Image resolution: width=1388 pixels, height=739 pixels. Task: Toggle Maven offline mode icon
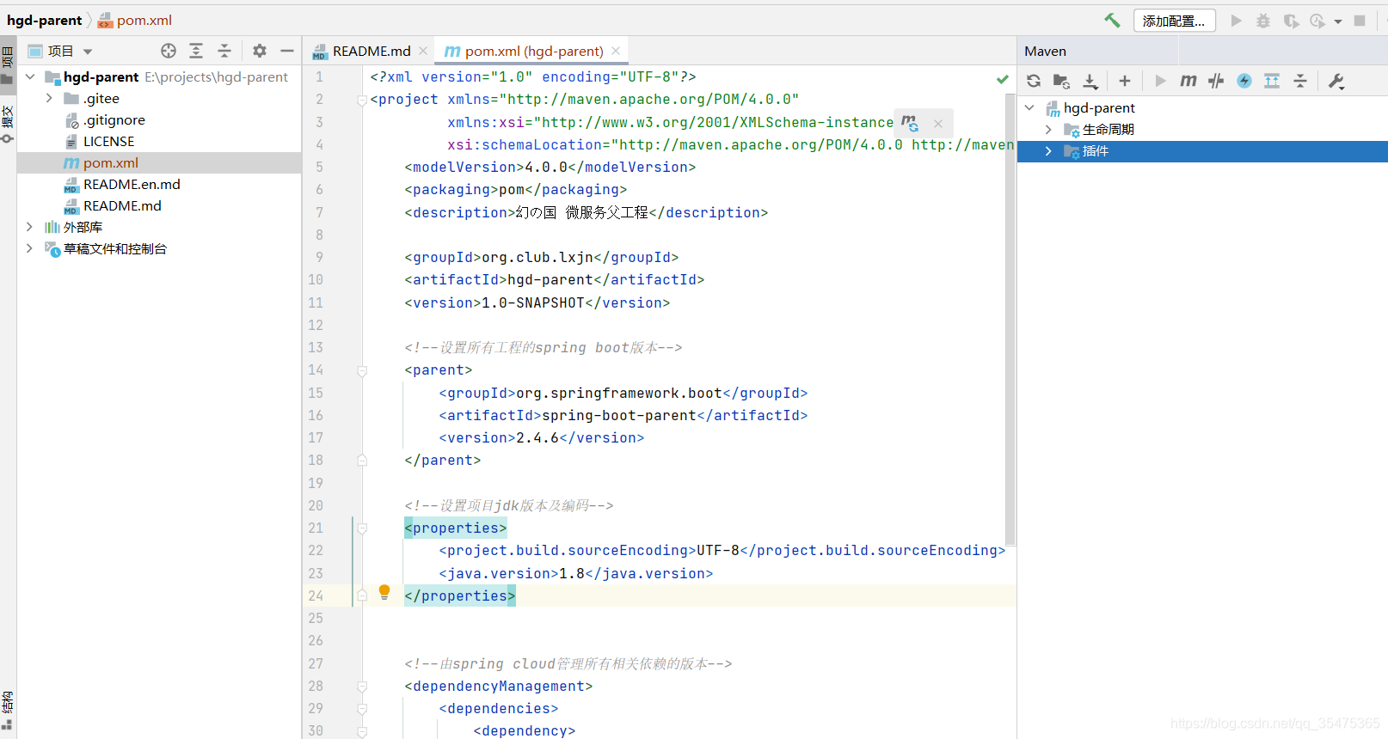point(1216,81)
